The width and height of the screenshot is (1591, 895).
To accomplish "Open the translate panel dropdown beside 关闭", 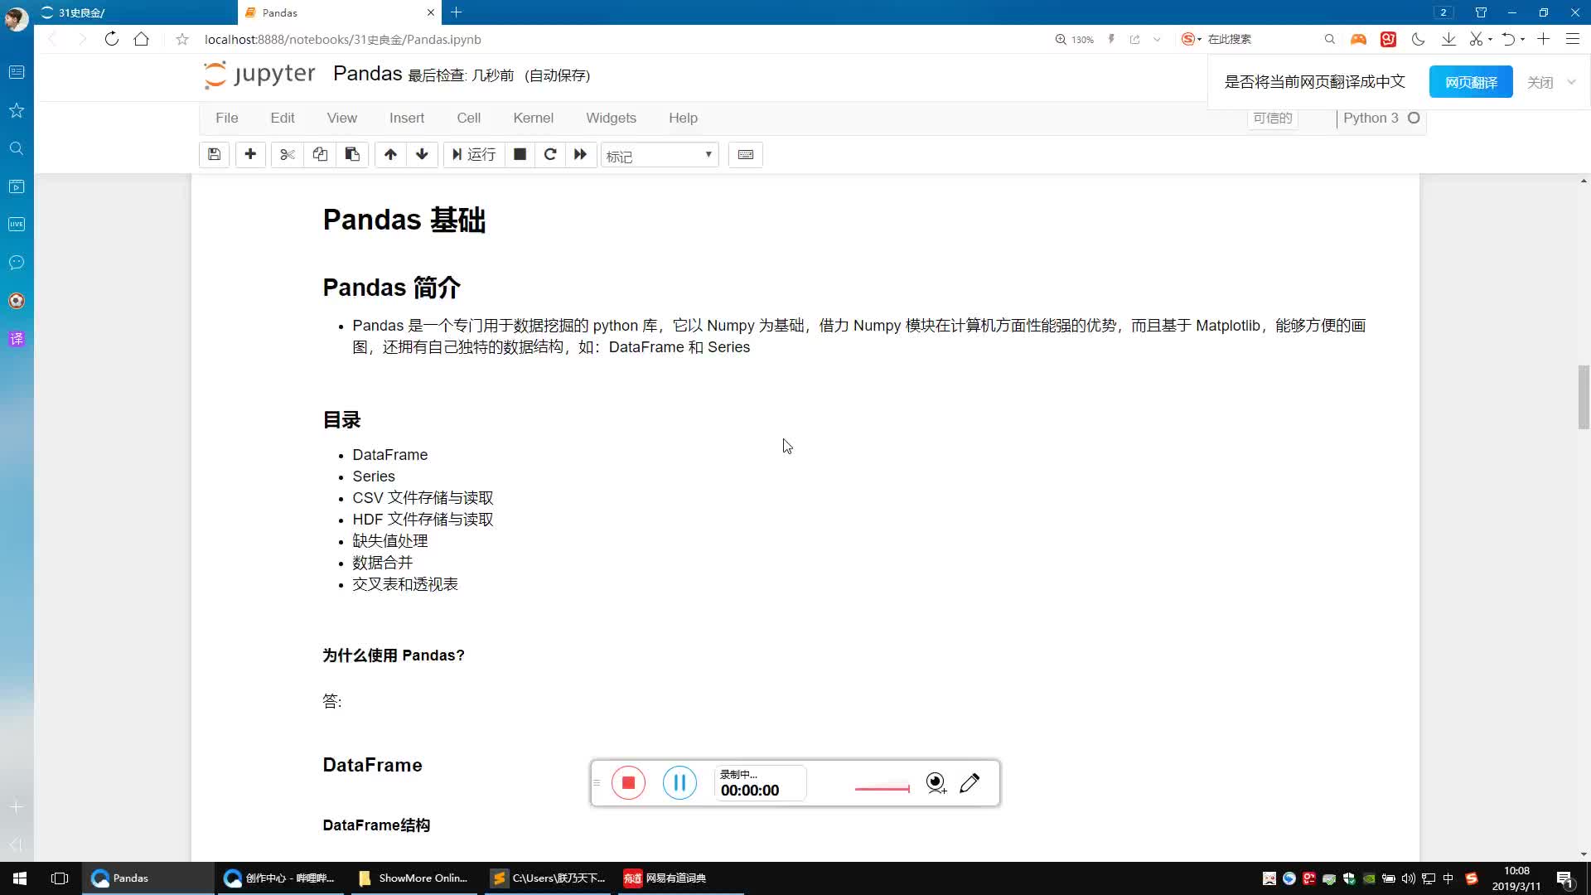I will click(1572, 82).
